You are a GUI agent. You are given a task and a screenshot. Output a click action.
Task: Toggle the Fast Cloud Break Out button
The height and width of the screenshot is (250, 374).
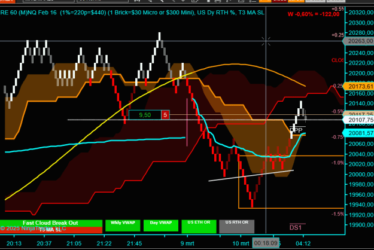[x=51, y=223]
